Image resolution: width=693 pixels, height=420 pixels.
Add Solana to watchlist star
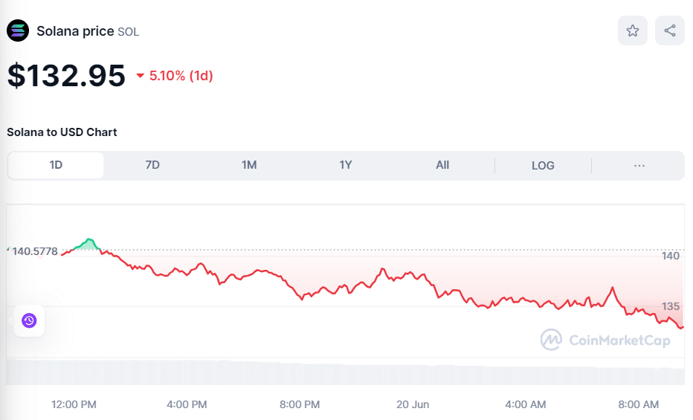633,31
